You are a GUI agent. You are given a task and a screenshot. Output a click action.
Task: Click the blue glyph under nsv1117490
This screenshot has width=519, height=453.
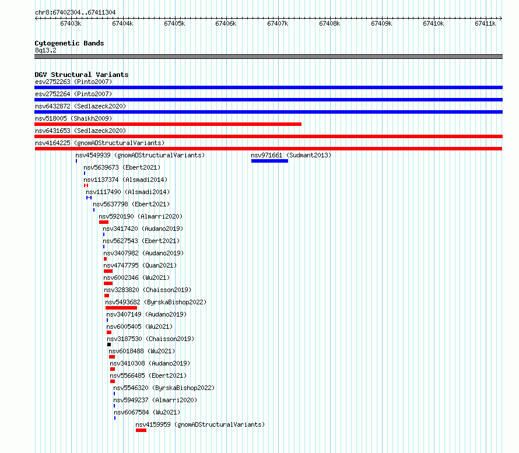click(x=89, y=198)
